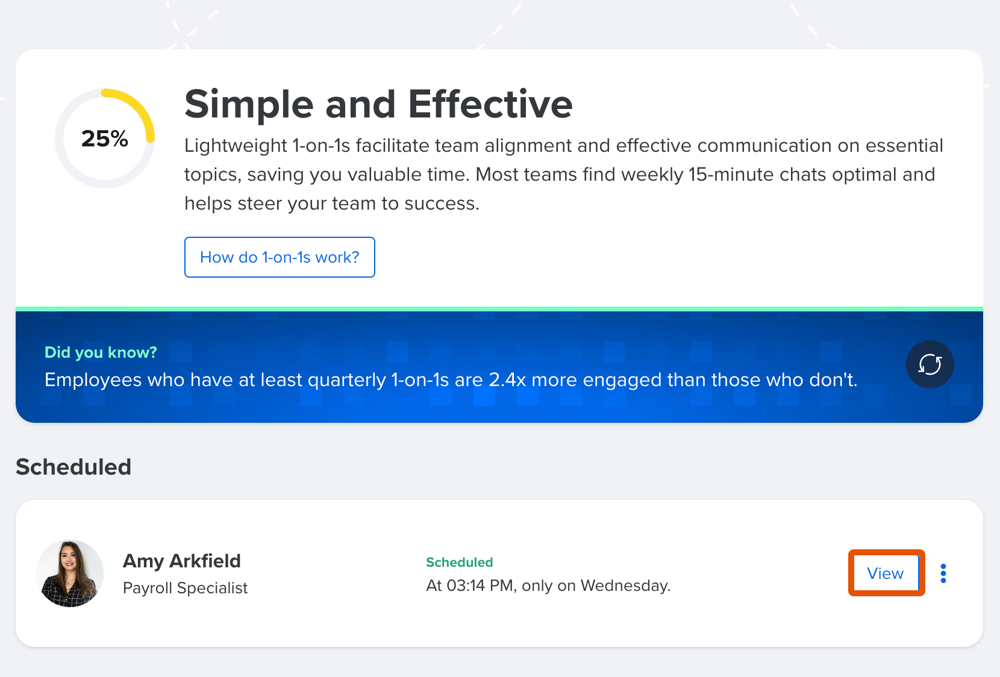Viewport: 1000px width, 677px height.
Task: Refresh the Did you know tip
Action: click(930, 364)
